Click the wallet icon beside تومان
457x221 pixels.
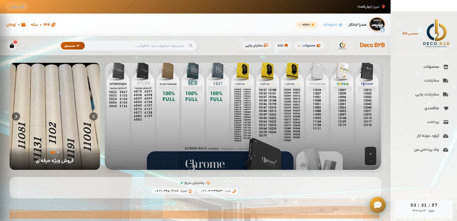click(23, 25)
